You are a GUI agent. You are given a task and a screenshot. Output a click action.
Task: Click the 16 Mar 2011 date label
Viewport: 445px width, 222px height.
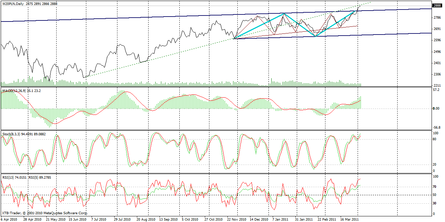tap(350, 219)
